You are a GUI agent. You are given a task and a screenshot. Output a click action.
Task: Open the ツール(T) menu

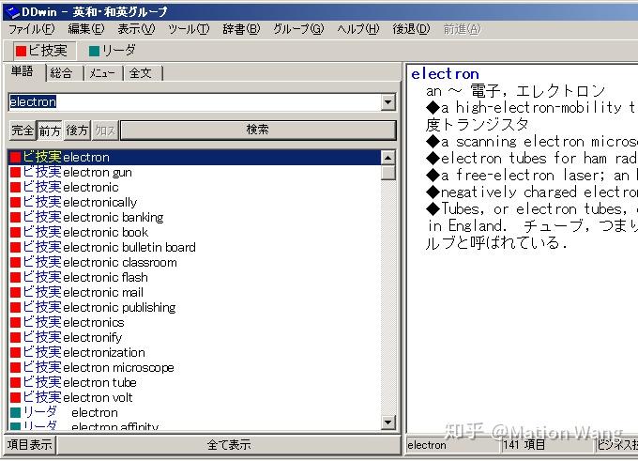click(x=188, y=29)
